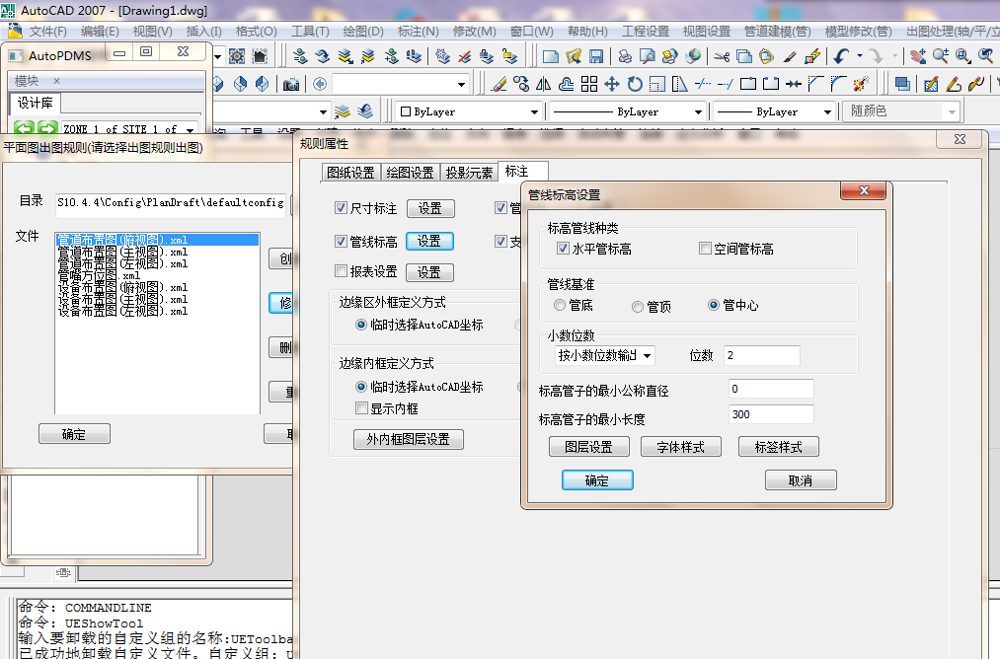
Task: Click the 标高管子的最小长度 input field
Action: coord(770,414)
